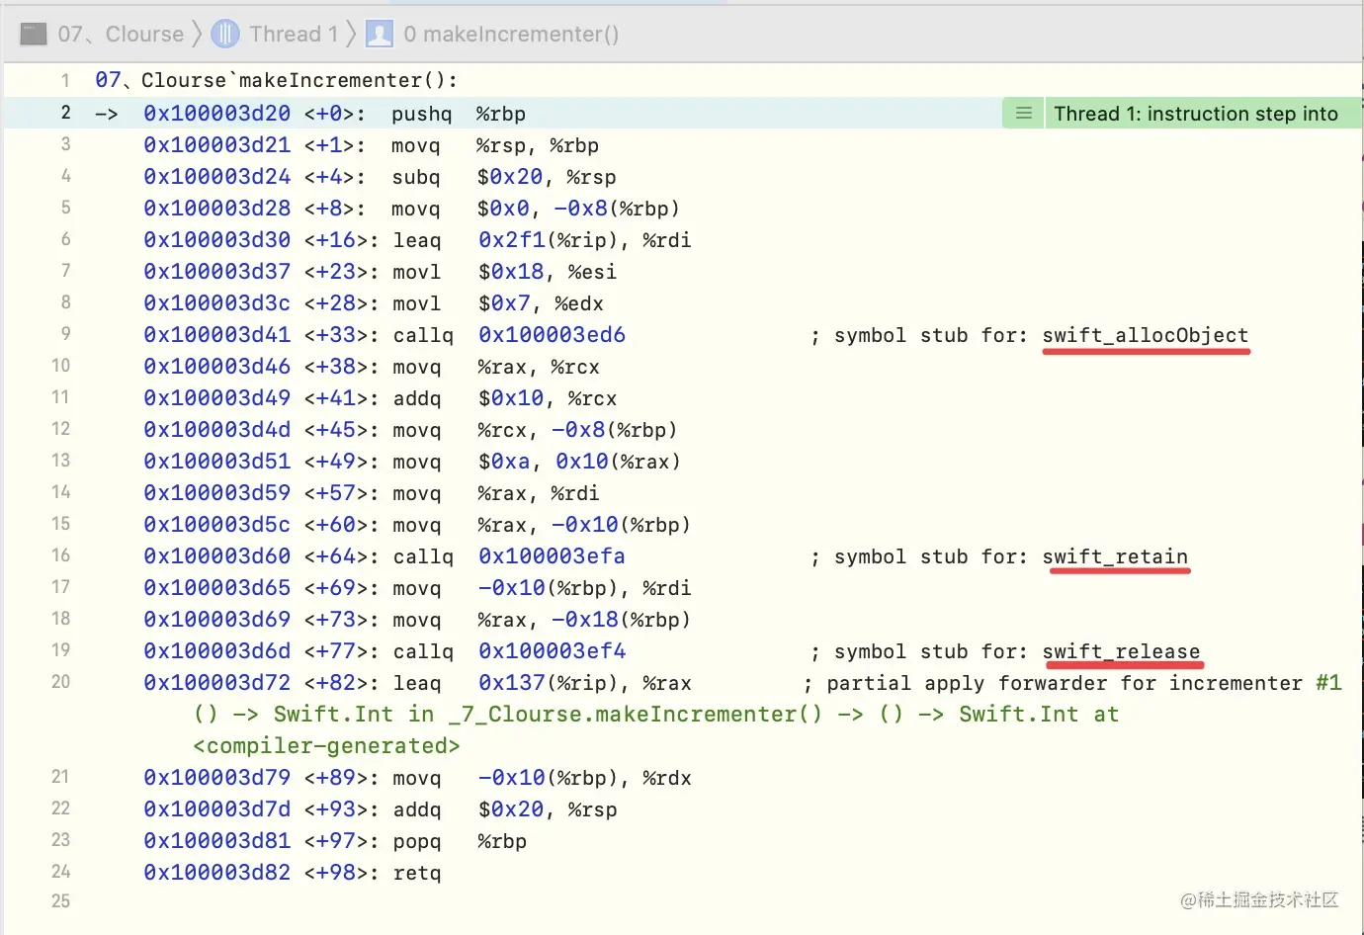Click address 0x100003d28 on line 5
The image size is (1364, 935).
point(217,209)
